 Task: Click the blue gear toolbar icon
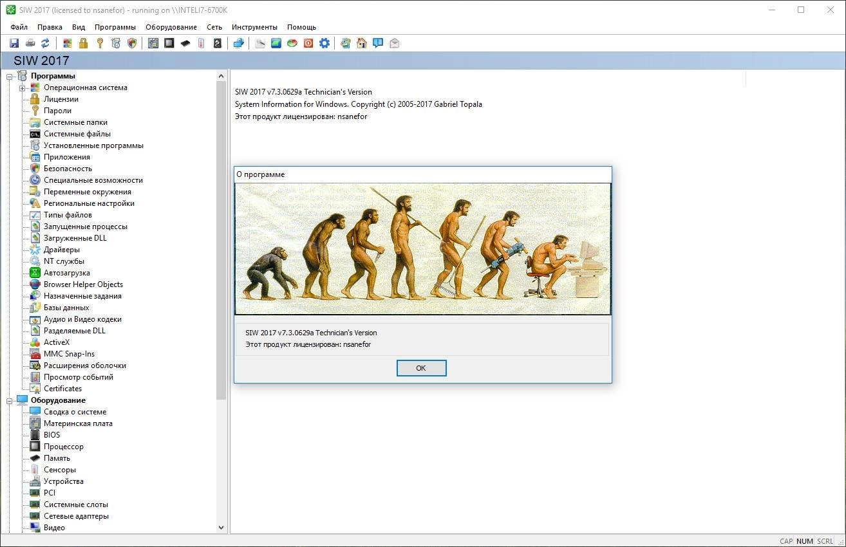[x=324, y=43]
